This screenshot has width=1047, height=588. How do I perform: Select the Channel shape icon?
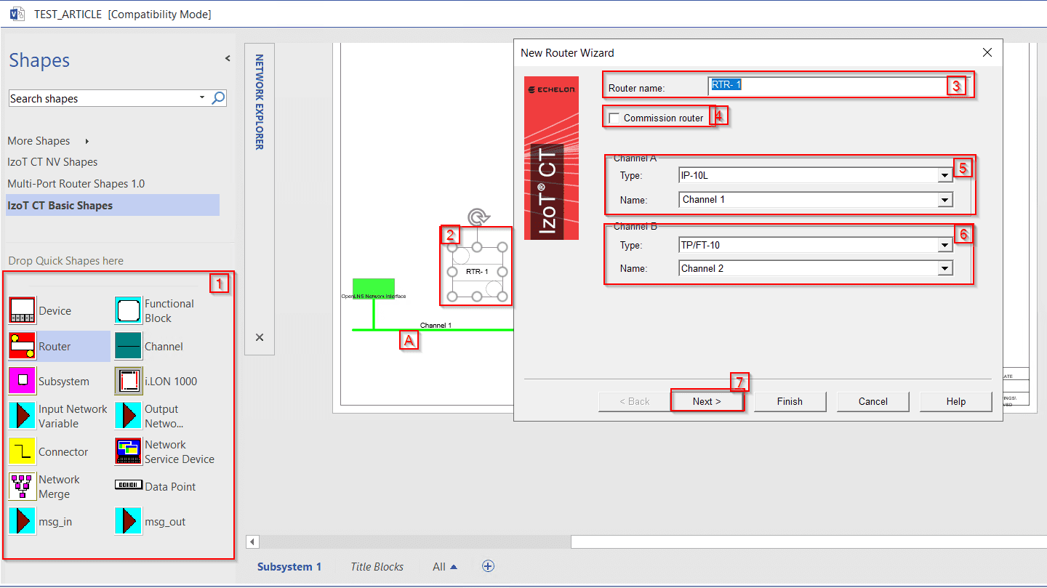coord(128,346)
